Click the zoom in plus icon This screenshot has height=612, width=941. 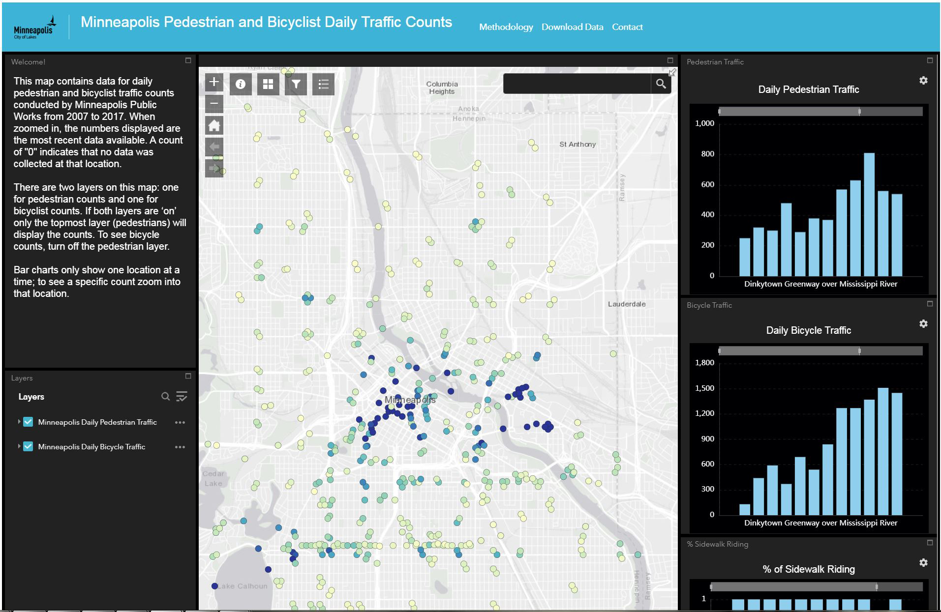point(213,82)
